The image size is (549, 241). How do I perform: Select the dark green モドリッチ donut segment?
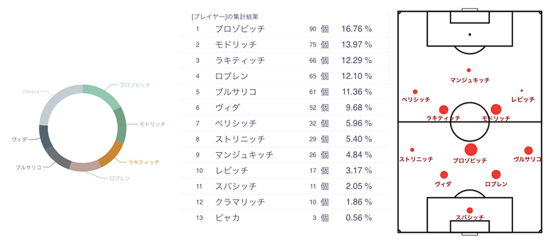click(120, 124)
